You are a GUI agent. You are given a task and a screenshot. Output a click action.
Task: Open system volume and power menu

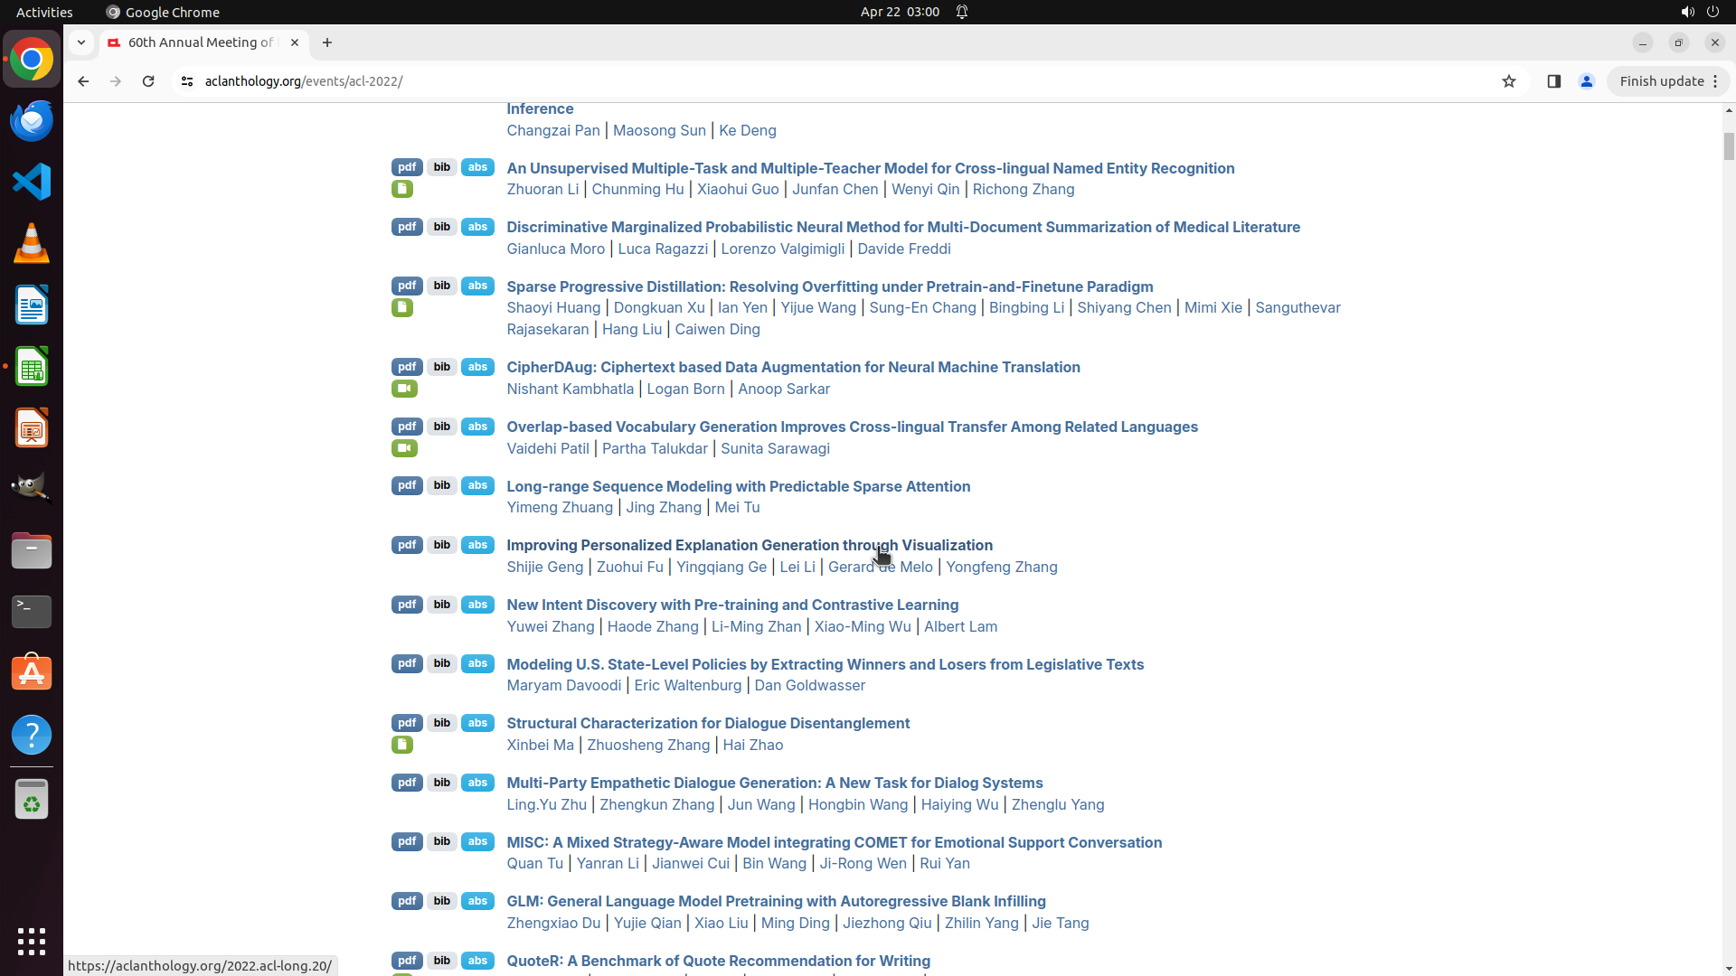(1699, 12)
